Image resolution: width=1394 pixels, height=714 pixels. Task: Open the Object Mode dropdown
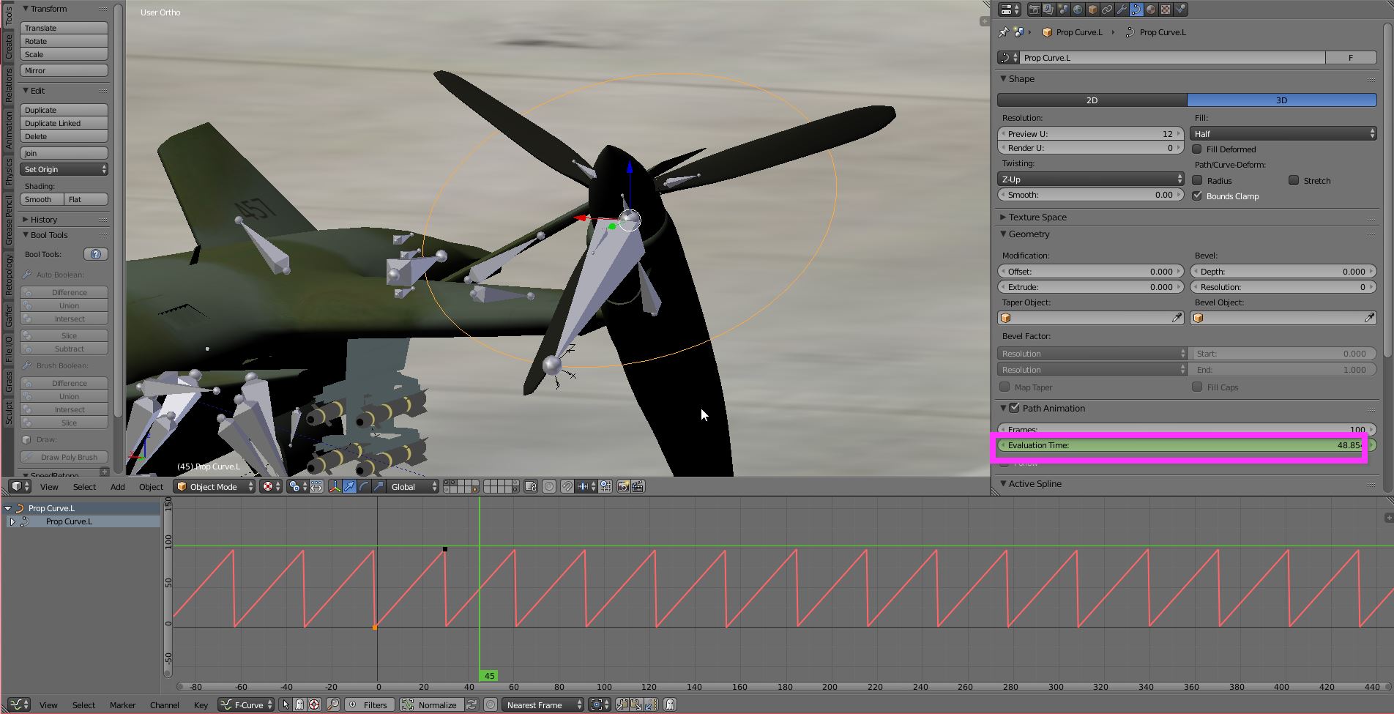click(x=214, y=486)
